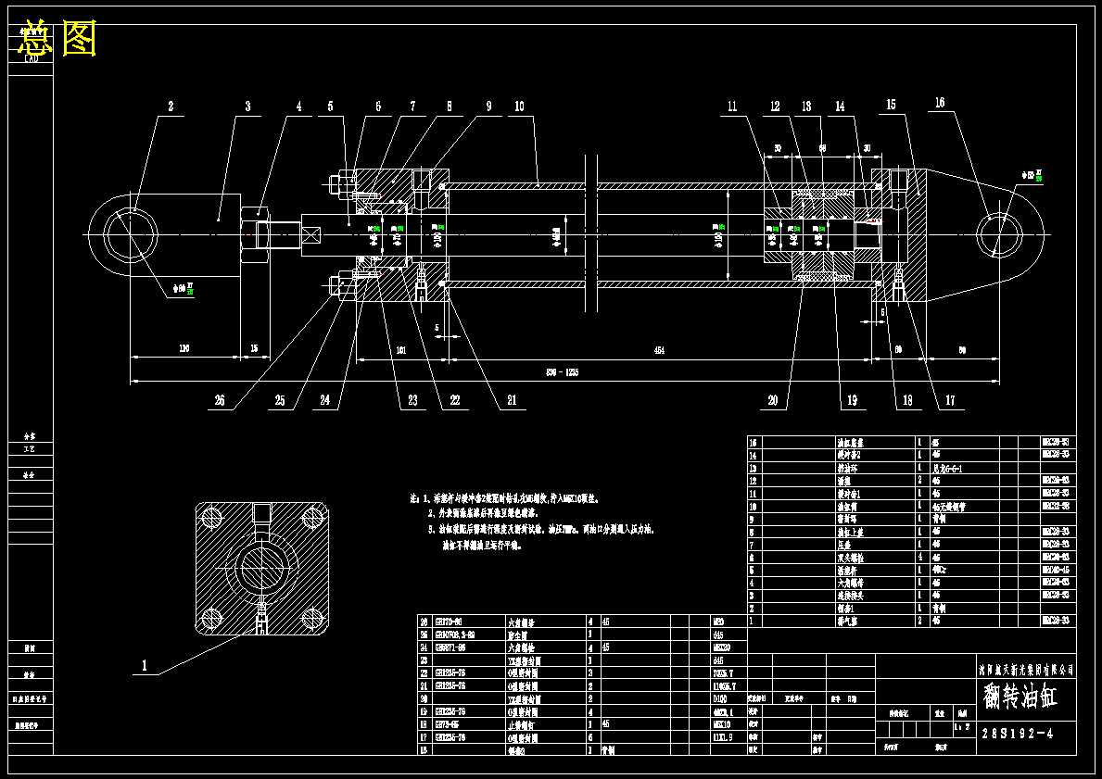Select callout number 26 below the drawing

(x=220, y=400)
